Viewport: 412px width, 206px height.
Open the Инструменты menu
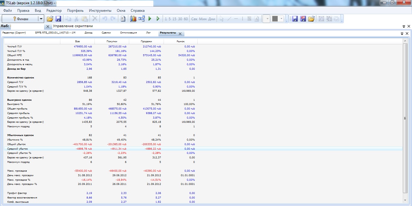click(100, 11)
